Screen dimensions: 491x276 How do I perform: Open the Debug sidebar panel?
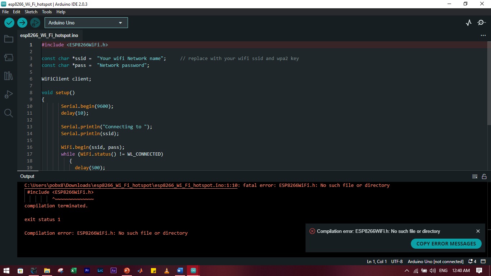point(9,95)
